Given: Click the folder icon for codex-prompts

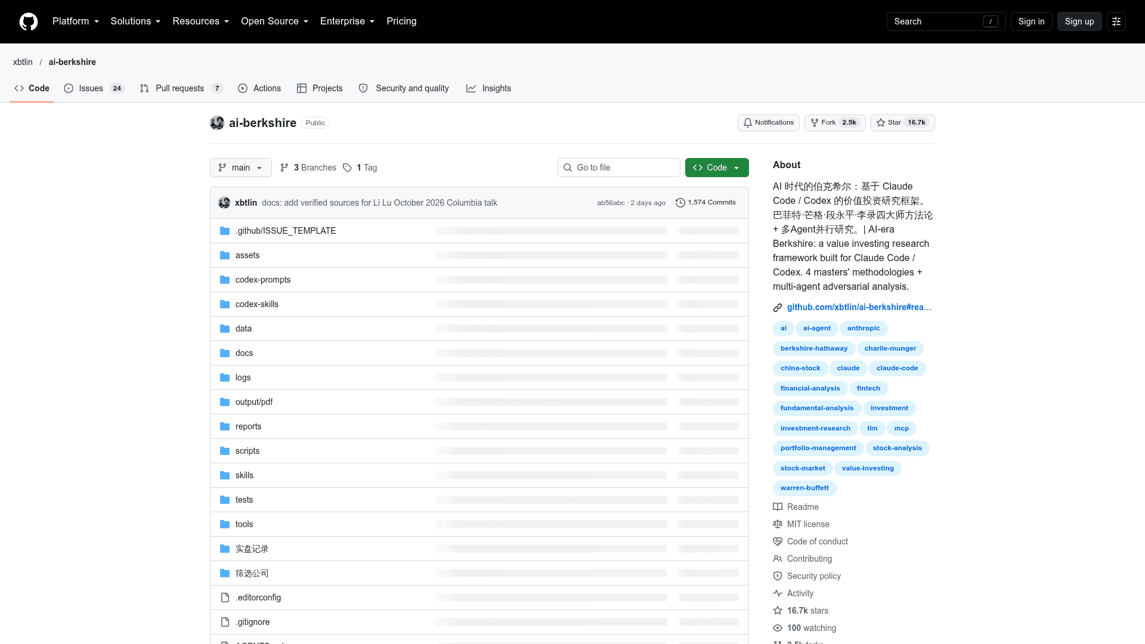Looking at the screenshot, I should (225, 280).
